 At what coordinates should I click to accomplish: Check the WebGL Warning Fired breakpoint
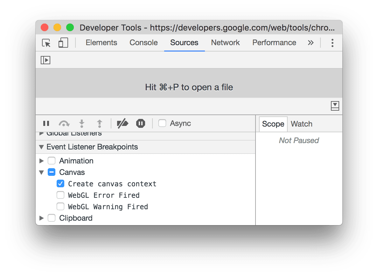click(60, 206)
